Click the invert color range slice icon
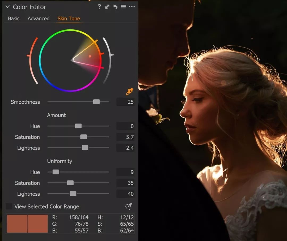The width and height of the screenshot is (287, 241). (x=128, y=206)
